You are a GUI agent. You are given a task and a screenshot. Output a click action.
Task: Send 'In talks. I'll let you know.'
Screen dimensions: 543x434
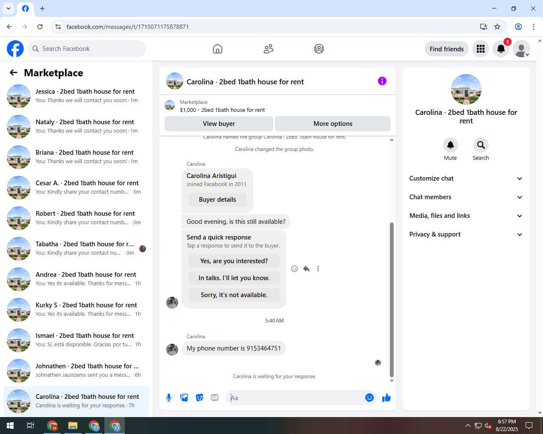(234, 278)
